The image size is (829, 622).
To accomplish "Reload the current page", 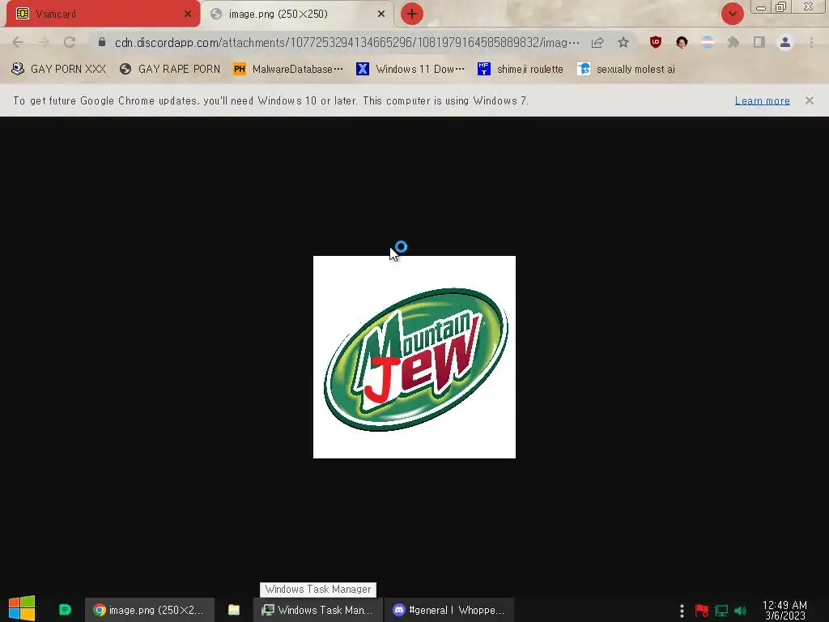I will [70, 42].
